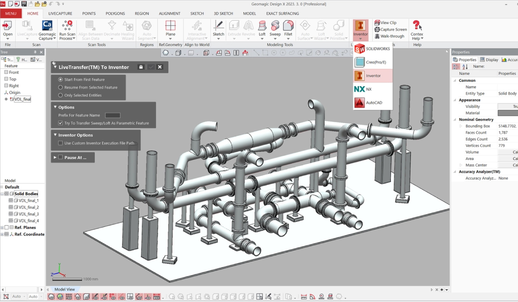This screenshot has width=518, height=302.
Task: Expand the Pause At section
Action: point(55,157)
